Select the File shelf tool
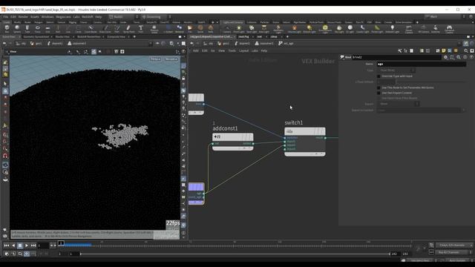This screenshot has width=475, height=267. 190,29
